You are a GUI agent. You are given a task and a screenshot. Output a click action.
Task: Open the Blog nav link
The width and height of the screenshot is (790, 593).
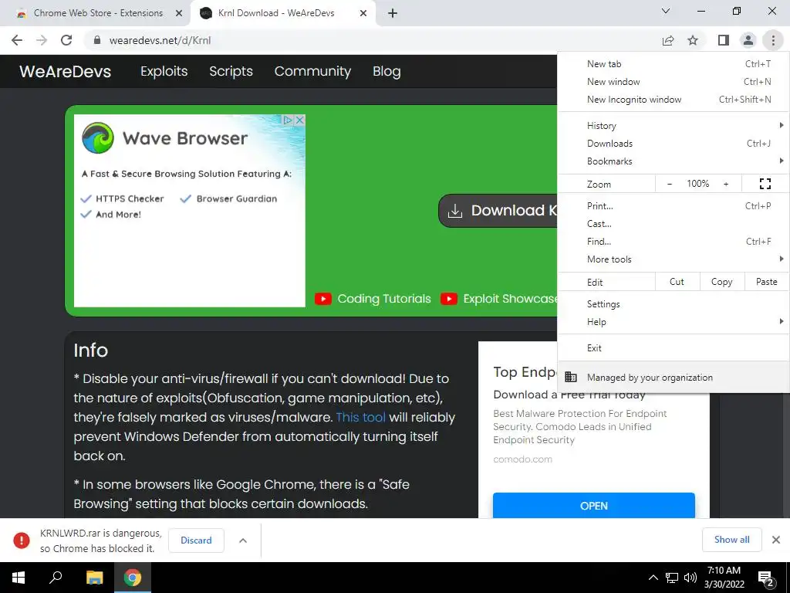(387, 72)
